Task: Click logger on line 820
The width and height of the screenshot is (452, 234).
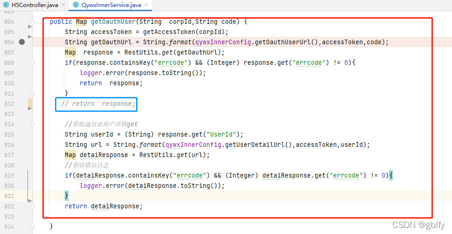Action: (x=91, y=186)
